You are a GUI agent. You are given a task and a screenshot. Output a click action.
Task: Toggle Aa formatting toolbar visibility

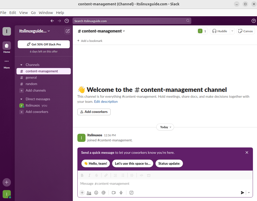(89, 193)
